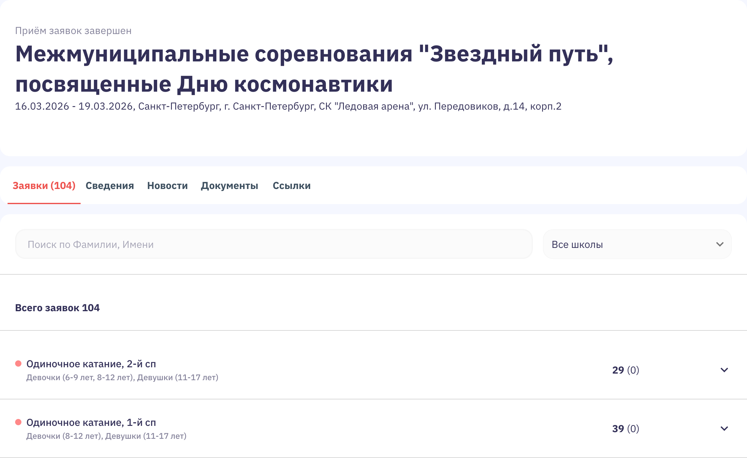Expand the 1-й сп category chevron
The height and width of the screenshot is (458, 747).
(x=724, y=428)
